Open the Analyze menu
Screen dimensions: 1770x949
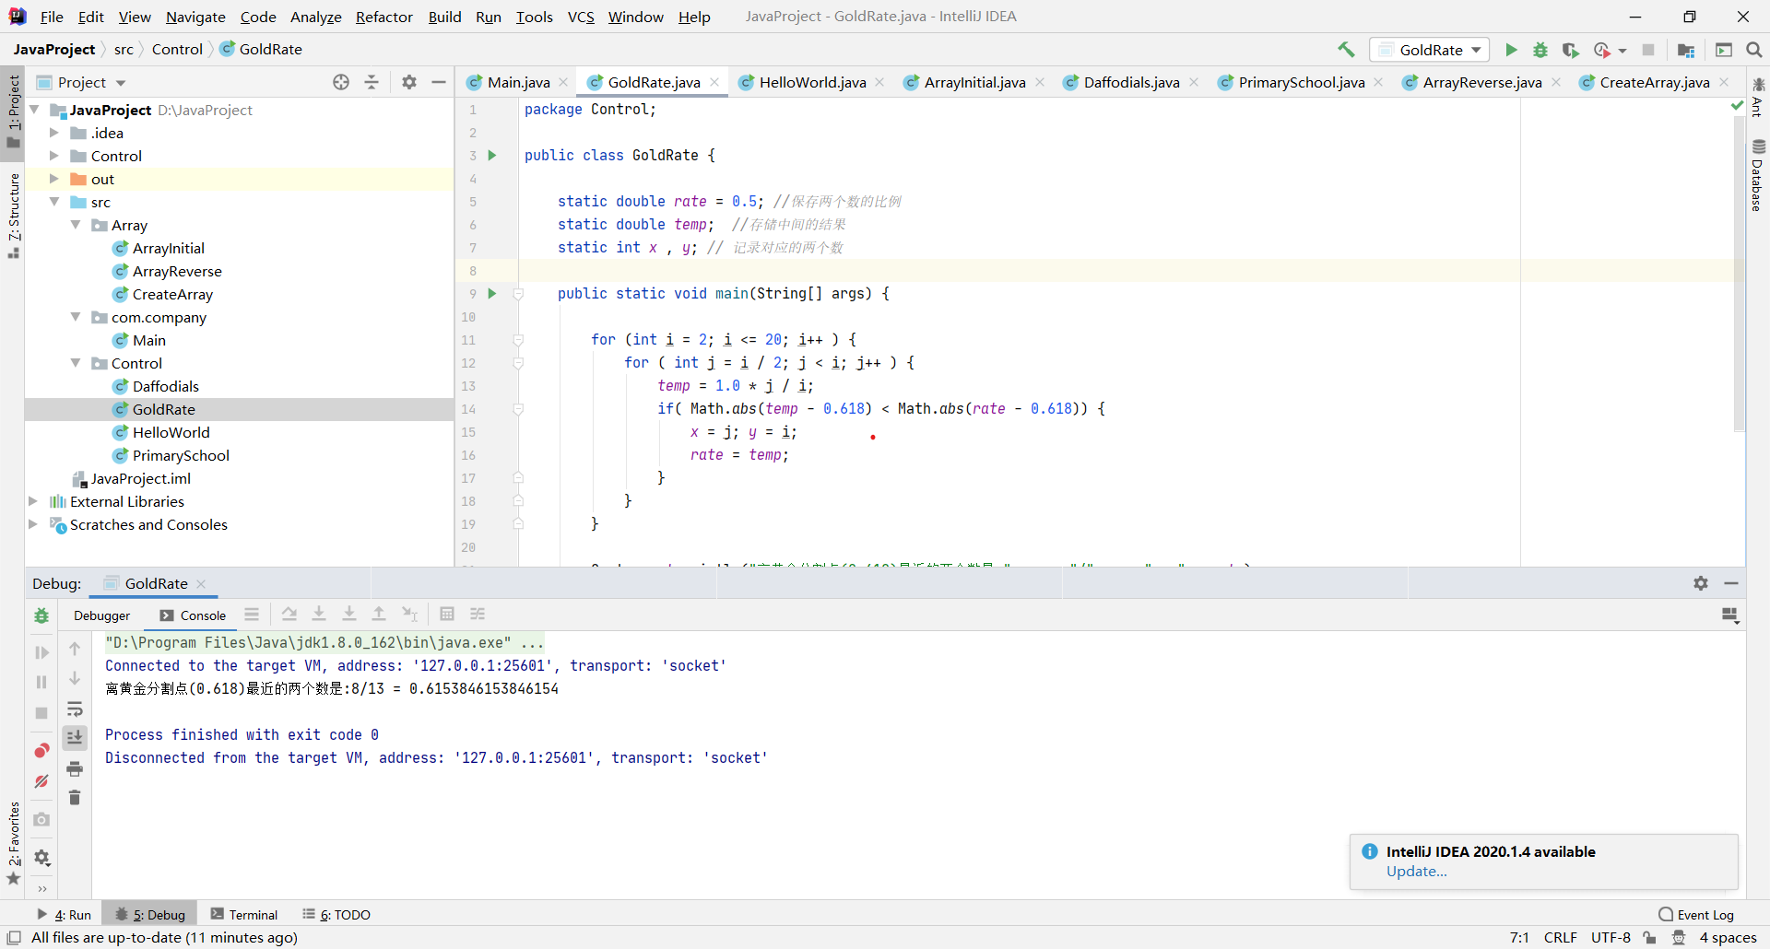[315, 17]
